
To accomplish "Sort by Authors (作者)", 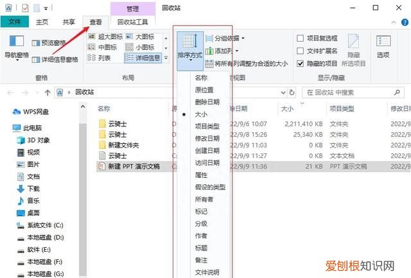I will click(x=201, y=236).
